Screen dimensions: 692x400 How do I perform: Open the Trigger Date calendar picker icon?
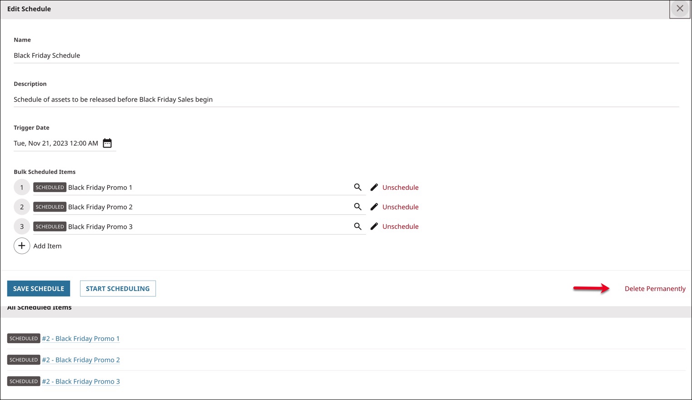coord(107,143)
